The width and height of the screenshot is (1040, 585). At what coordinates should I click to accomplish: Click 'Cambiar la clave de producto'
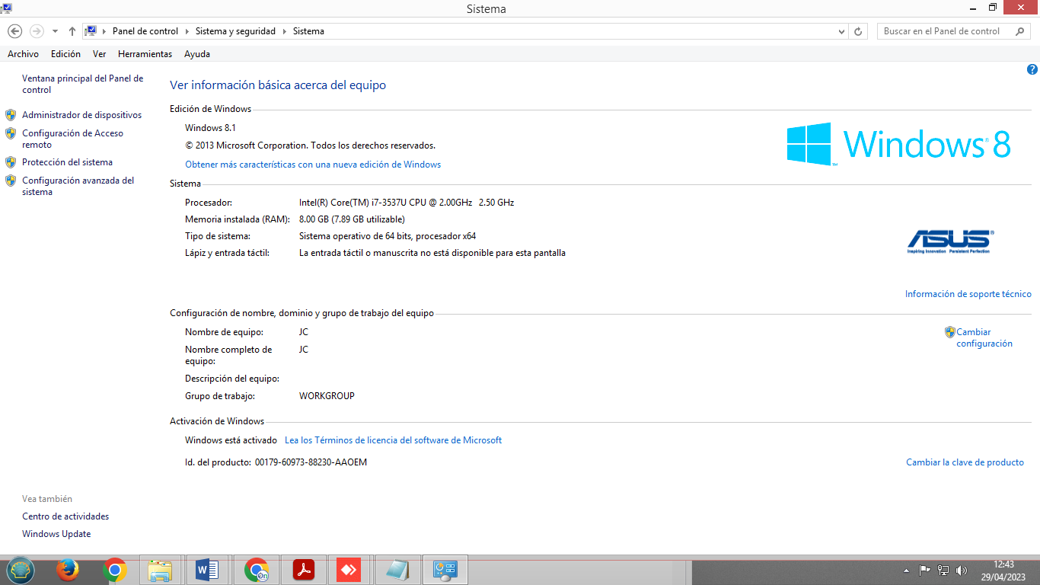coord(965,462)
